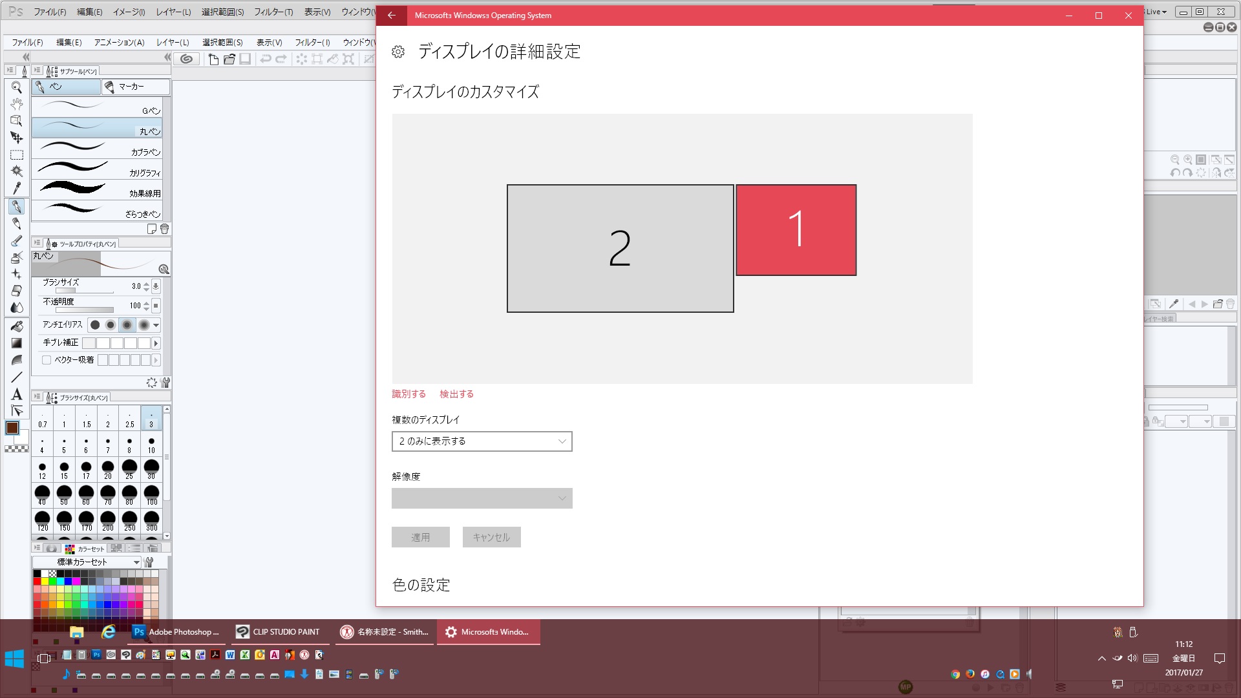Image resolution: width=1241 pixels, height=698 pixels.
Task: Select display 1 rectangle
Action: 796,230
